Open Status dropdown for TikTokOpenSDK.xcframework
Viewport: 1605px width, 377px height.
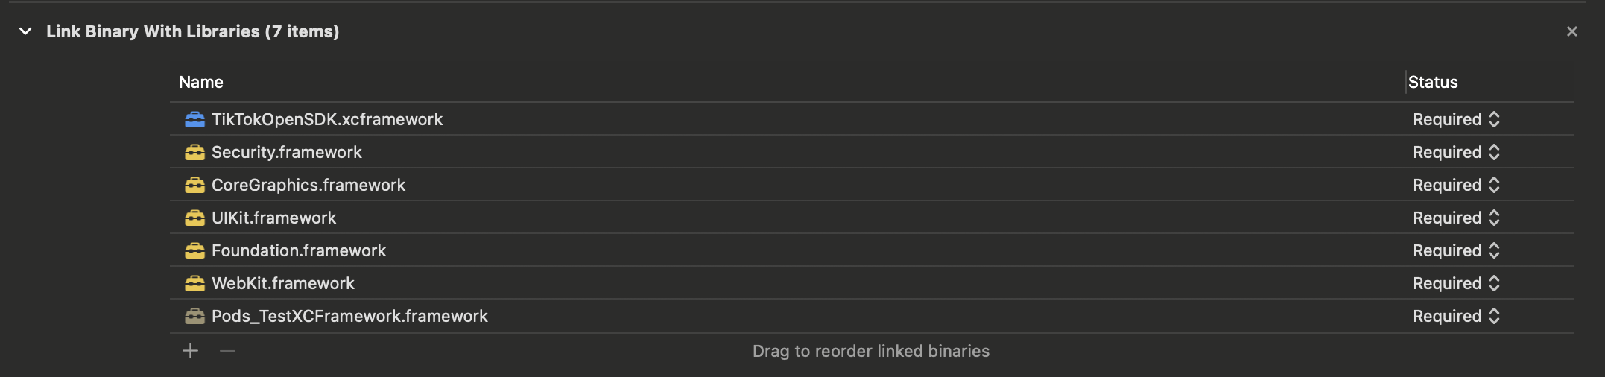1456,119
